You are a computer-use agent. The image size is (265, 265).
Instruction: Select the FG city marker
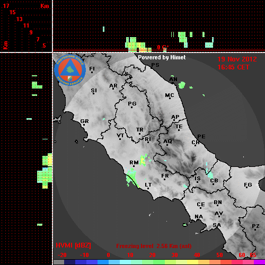[x=247, y=187]
